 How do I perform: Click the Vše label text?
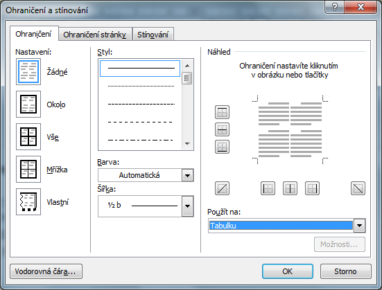[53, 137]
